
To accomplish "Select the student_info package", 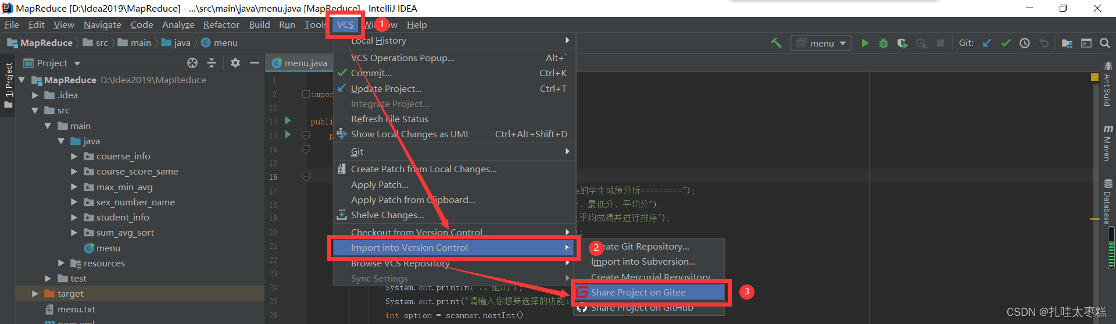I will pos(123,218).
